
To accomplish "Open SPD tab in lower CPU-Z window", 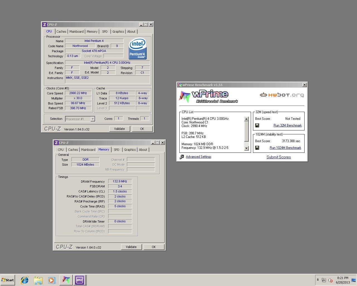I will (x=117, y=150).
